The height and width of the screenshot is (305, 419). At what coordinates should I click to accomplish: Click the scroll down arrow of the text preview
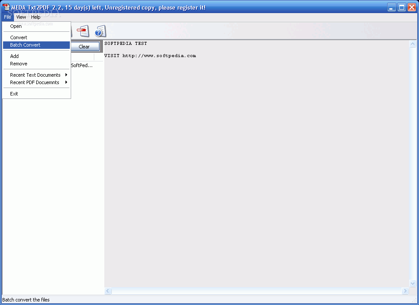click(x=412, y=283)
